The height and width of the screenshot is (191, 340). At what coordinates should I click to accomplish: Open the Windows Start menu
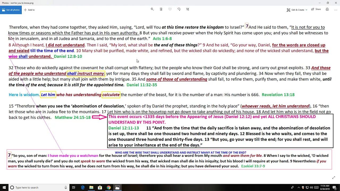click(4, 188)
